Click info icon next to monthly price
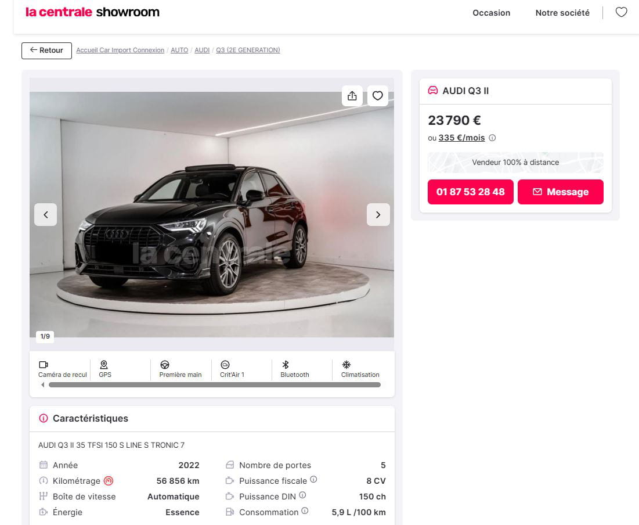The height and width of the screenshot is (525, 639). [x=492, y=138]
